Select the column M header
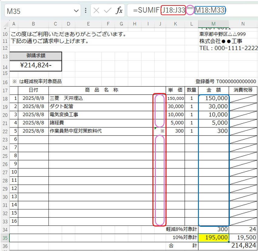 (213, 24)
